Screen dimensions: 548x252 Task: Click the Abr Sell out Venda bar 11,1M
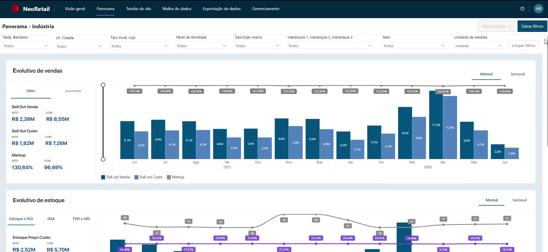(x=436, y=125)
